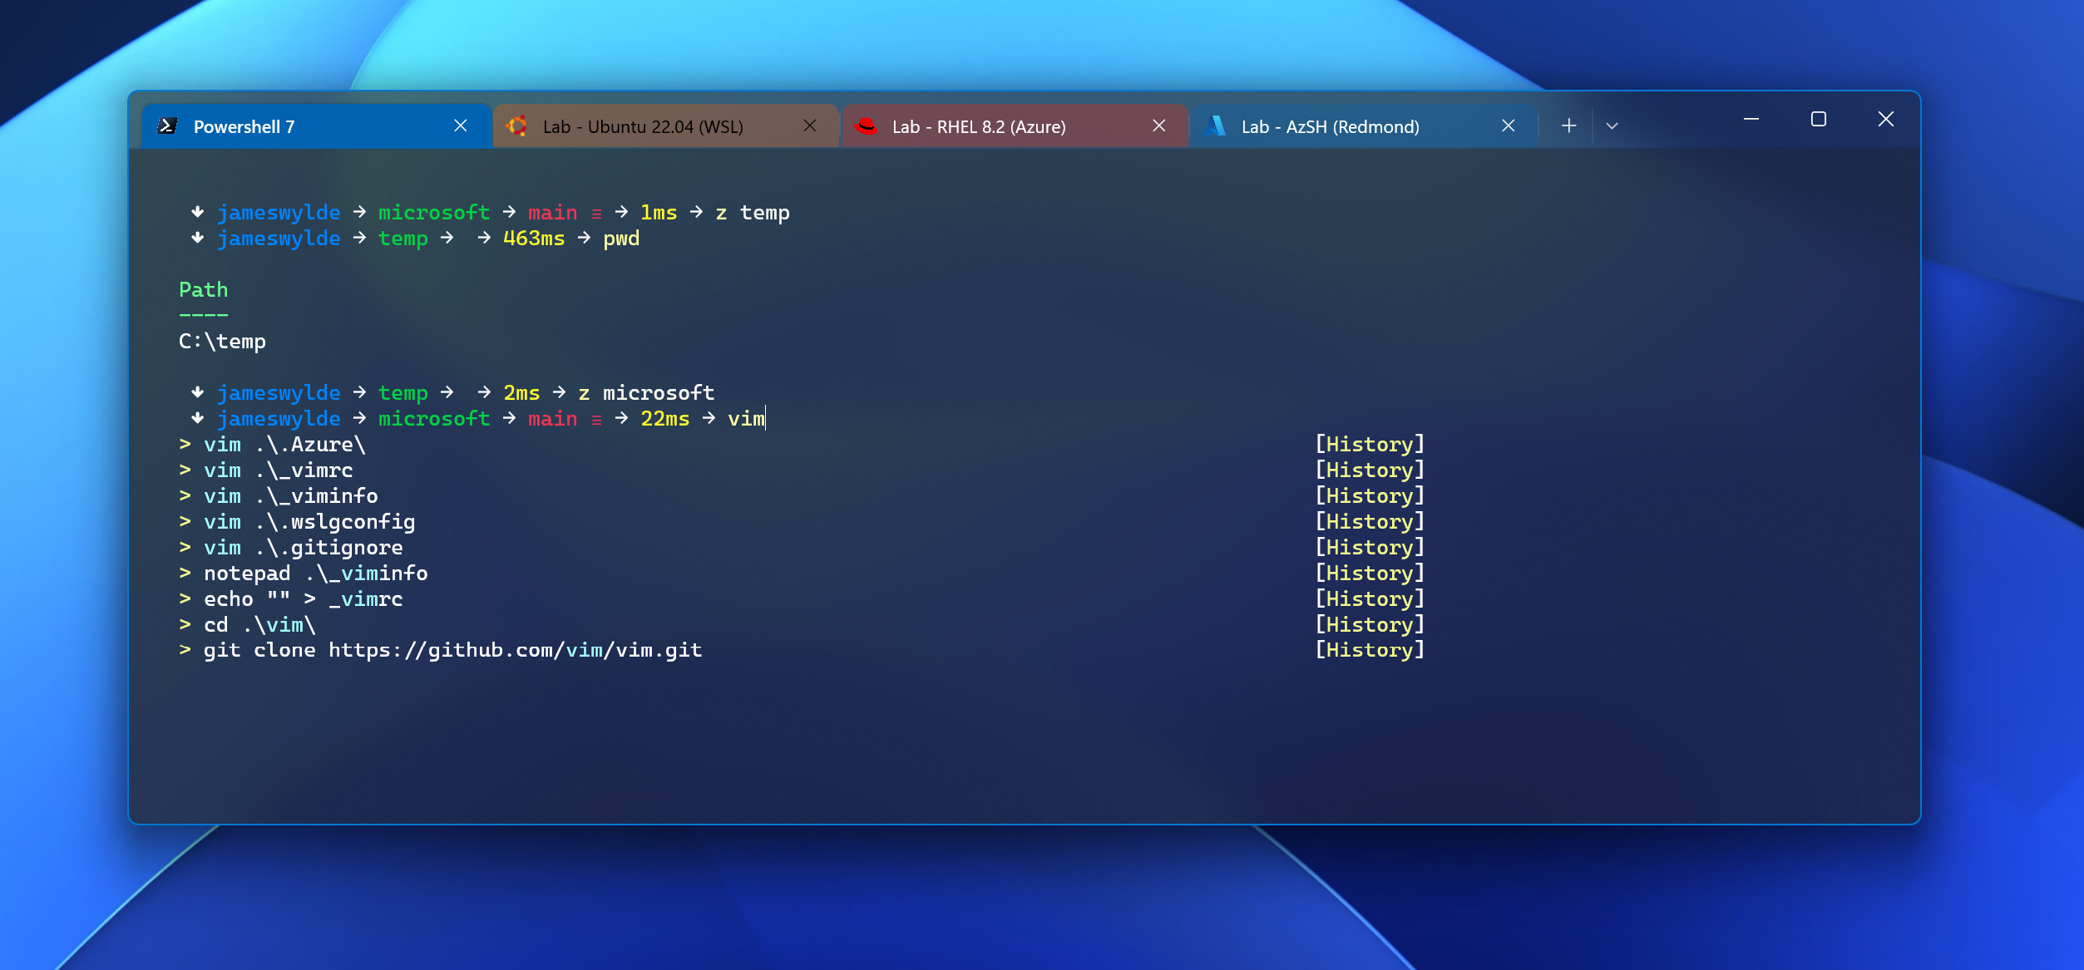
Task: Select the git clone vim.git history entry
Action: 452,650
